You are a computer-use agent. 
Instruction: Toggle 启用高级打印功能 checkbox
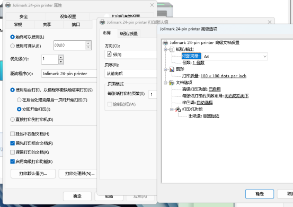[x=12, y=161]
